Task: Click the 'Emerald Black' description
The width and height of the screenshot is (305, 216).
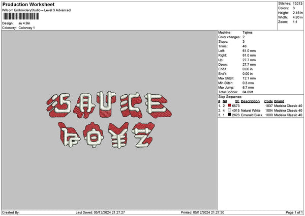Action: pyautogui.click(x=252, y=115)
